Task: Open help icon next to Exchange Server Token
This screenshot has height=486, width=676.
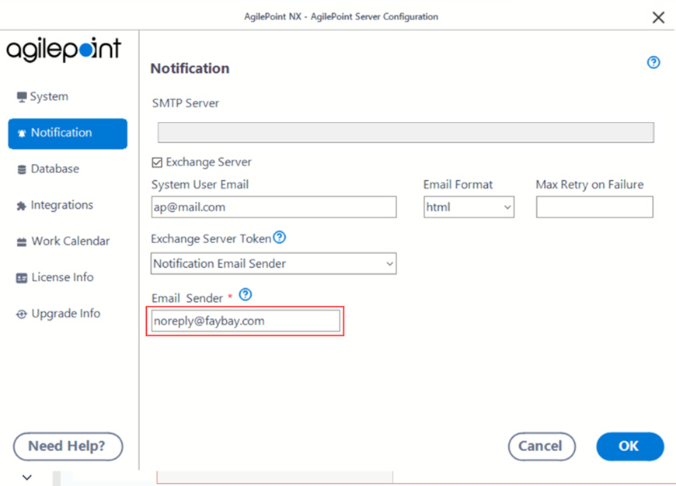Action: tap(280, 237)
